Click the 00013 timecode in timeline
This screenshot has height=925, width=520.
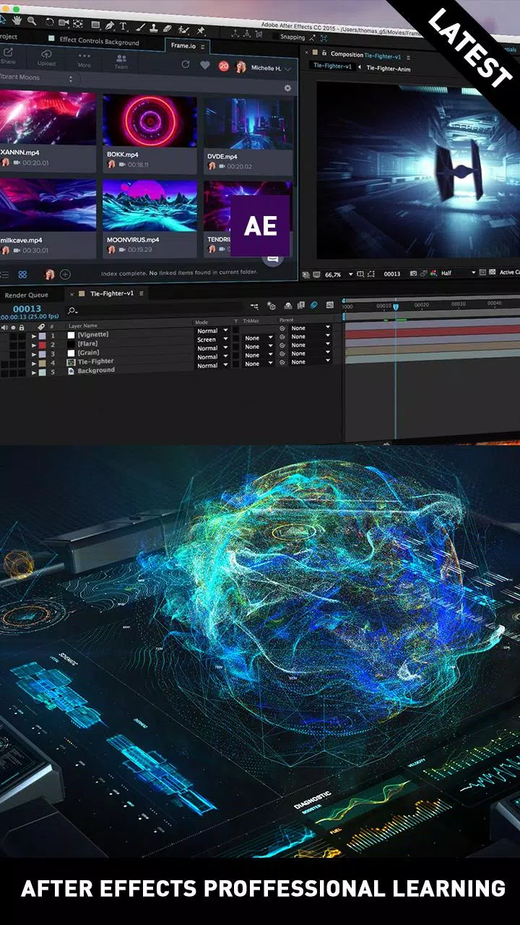point(27,309)
